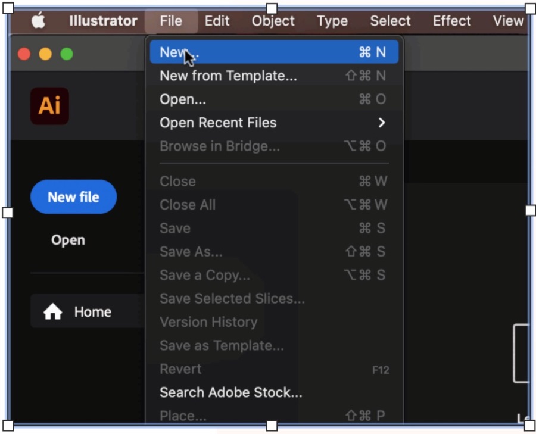The image size is (536, 434).
Task: Click the green fullscreen window button
Action: tap(67, 54)
